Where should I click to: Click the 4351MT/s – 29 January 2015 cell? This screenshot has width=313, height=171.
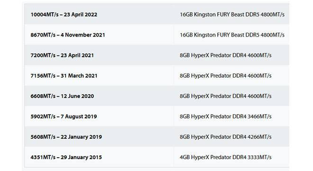[99, 157]
